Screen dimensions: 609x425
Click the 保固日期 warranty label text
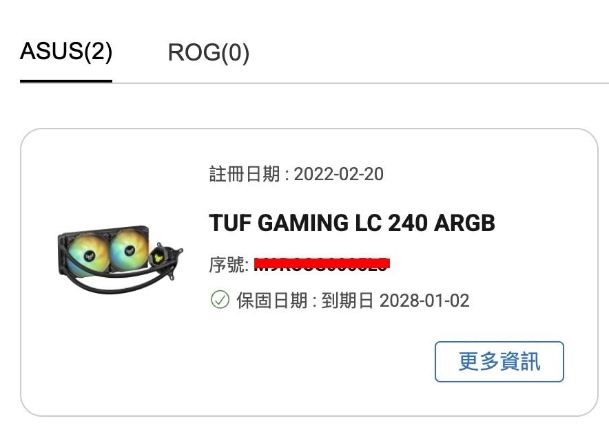pyautogui.click(x=272, y=301)
